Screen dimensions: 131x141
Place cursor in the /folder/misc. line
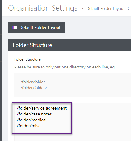(x=29, y=126)
